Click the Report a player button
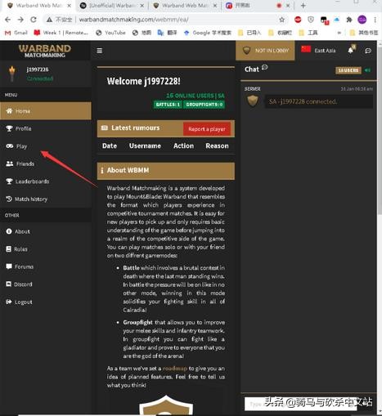The height and width of the screenshot is (416, 382). 207,129
